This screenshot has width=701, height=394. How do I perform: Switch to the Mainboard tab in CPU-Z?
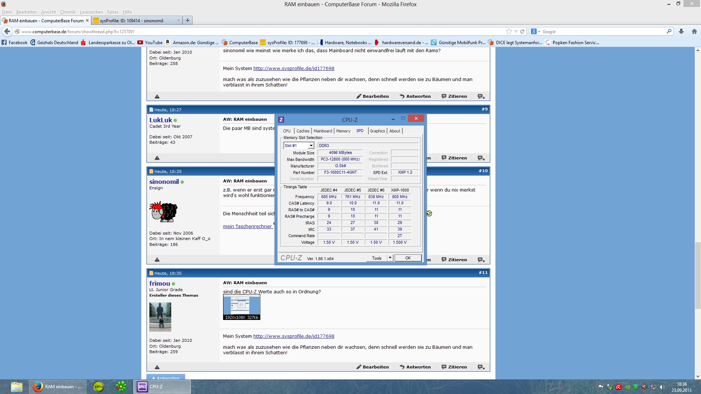tap(322, 131)
